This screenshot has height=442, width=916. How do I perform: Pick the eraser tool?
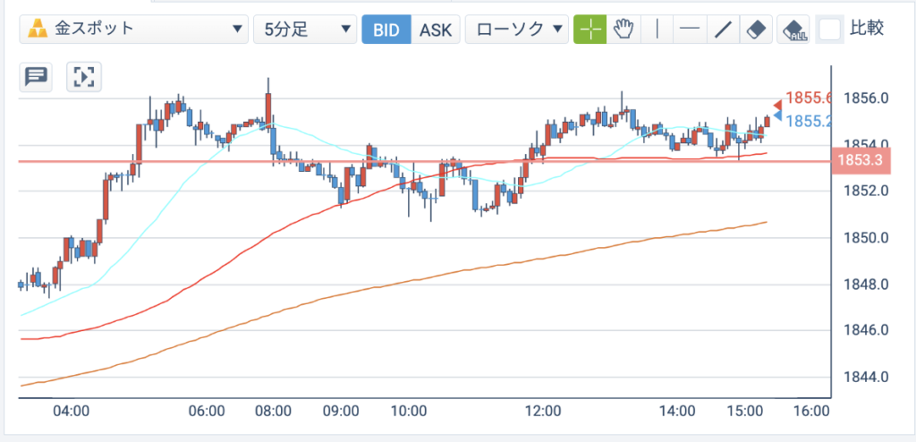[x=757, y=30]
